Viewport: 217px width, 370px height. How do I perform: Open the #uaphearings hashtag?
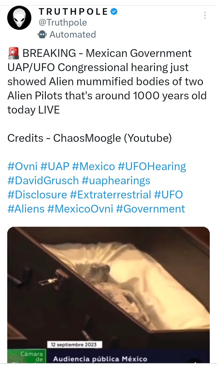tap(116, 181)
